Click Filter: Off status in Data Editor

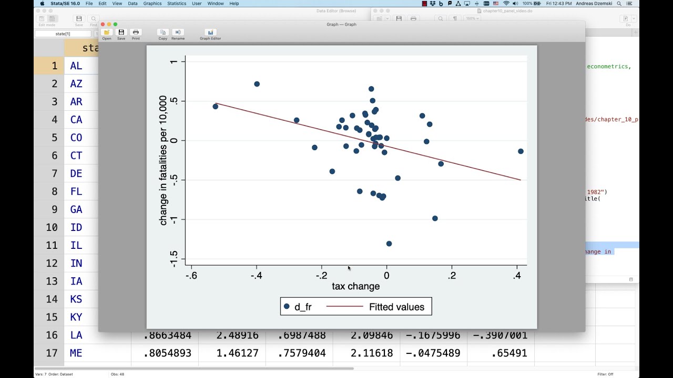605,374
